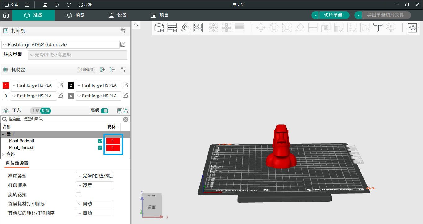The image size is (423, 224).
Task: Open filament section settings sliders icon
Action: point(123,70)
